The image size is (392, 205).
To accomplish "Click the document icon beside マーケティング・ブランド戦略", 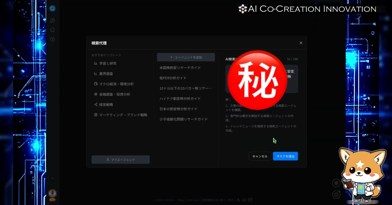I will click(96, 115).
